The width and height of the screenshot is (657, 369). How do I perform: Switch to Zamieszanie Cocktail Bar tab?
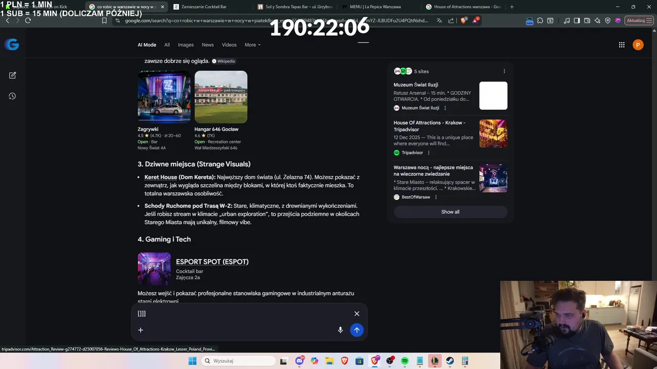coord(209,7)
